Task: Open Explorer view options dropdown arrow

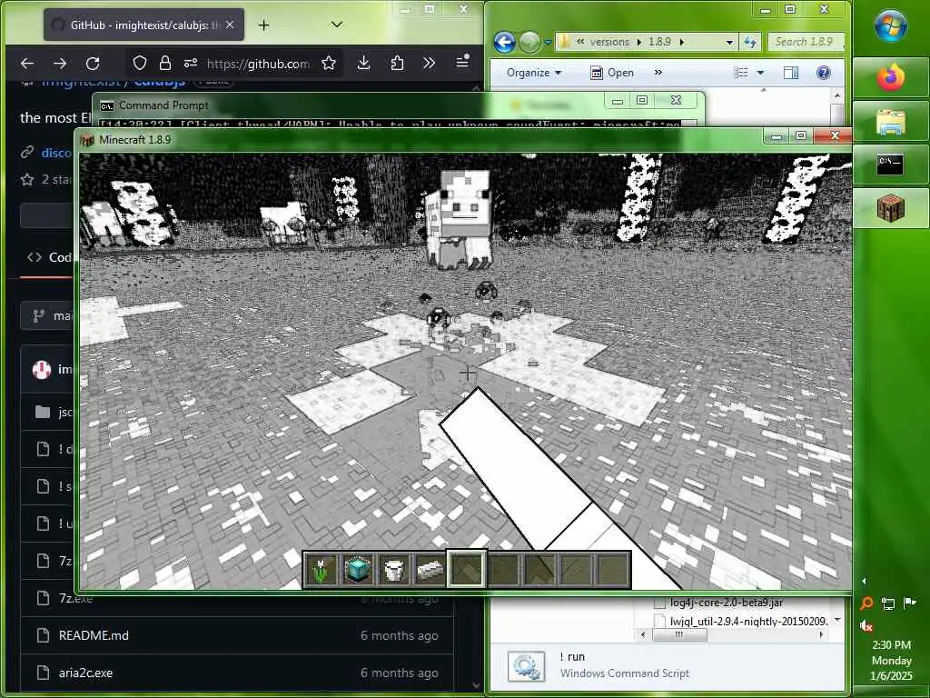Action: pos(760,73)
